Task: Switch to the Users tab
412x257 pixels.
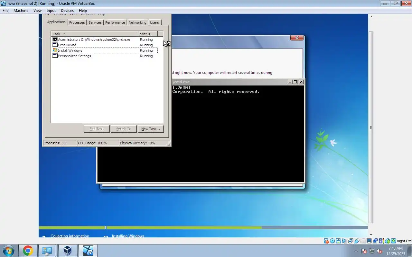Action: click(154, 22)
